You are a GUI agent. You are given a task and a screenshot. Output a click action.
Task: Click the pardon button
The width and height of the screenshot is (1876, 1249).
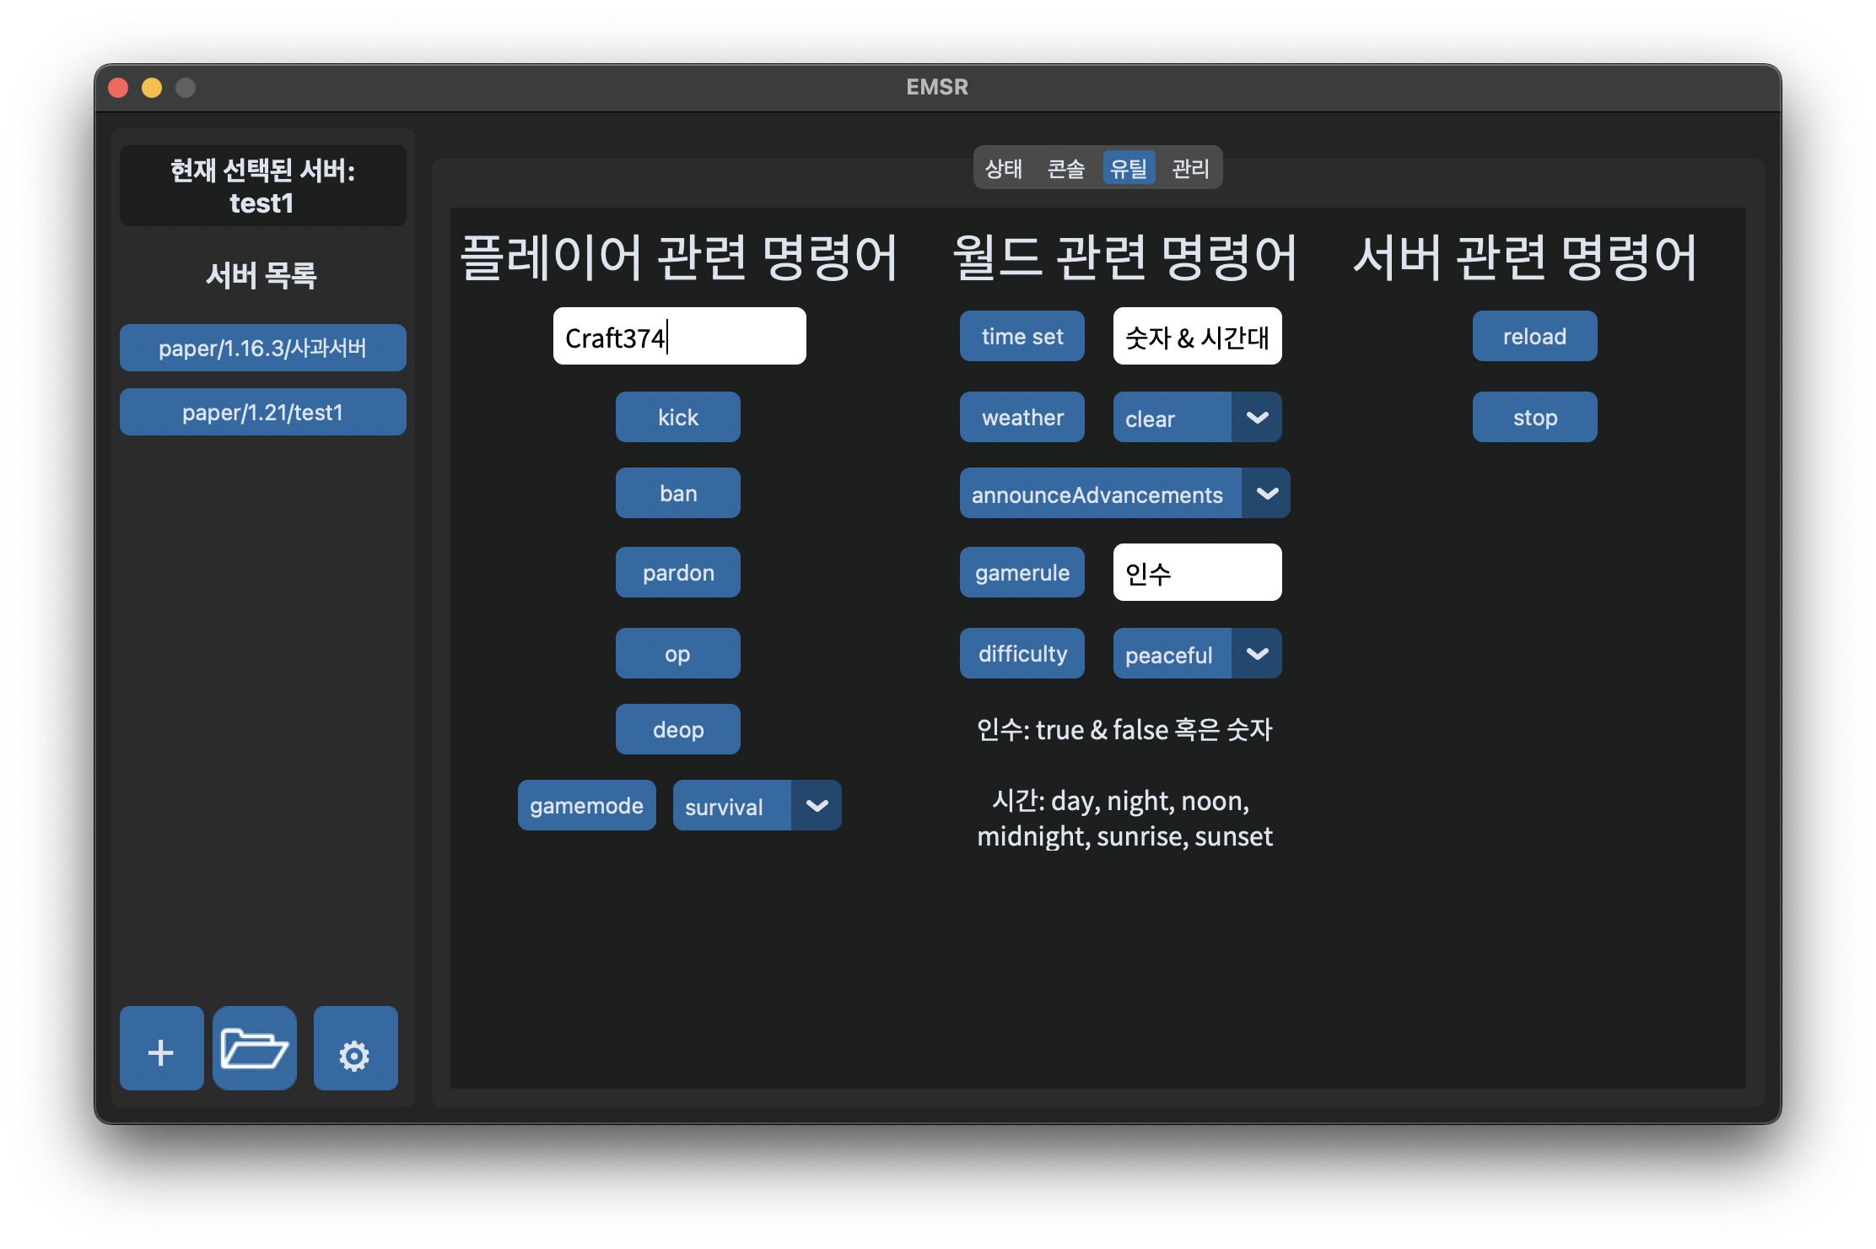pos(677,572)
